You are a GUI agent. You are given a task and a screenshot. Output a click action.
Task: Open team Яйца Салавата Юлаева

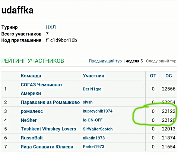tap(47, 147)
